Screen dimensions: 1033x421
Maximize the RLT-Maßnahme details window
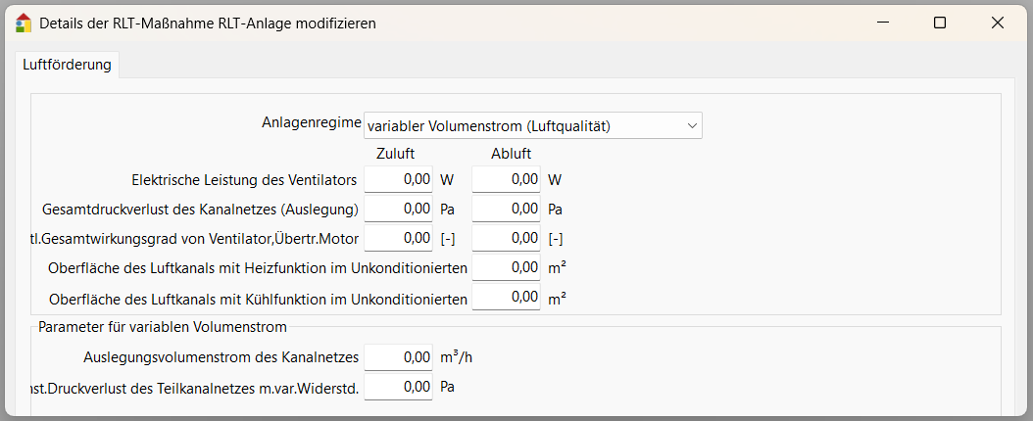(940, 23)
